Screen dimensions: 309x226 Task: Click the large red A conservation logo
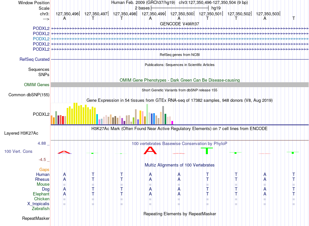click(x=150, y=150)
